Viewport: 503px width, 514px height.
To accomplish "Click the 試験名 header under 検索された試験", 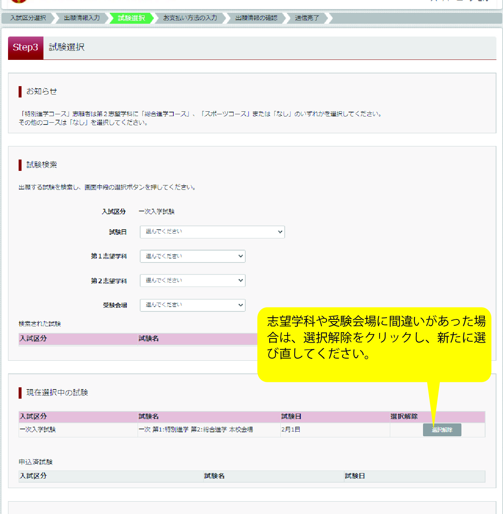I will click(149, 339).
